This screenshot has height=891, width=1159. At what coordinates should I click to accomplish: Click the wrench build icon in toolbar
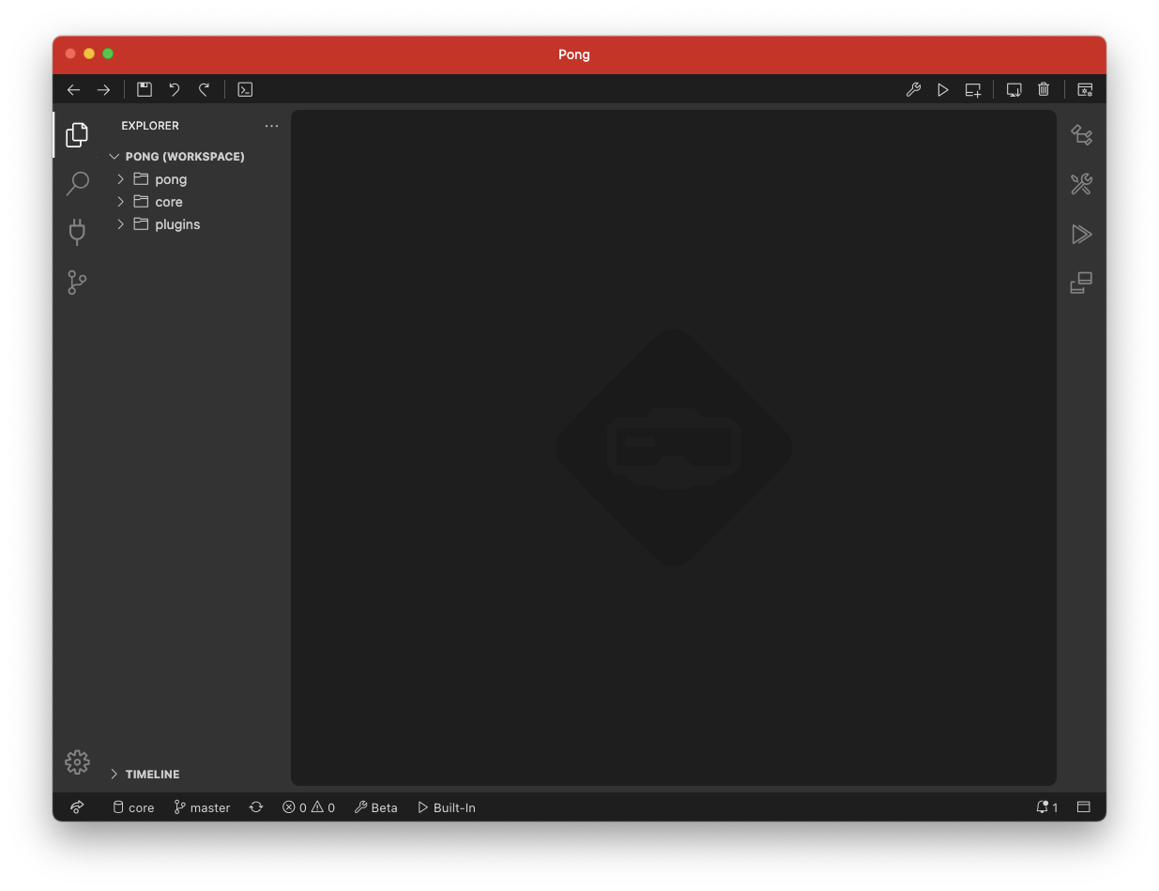tap(913, 89)
